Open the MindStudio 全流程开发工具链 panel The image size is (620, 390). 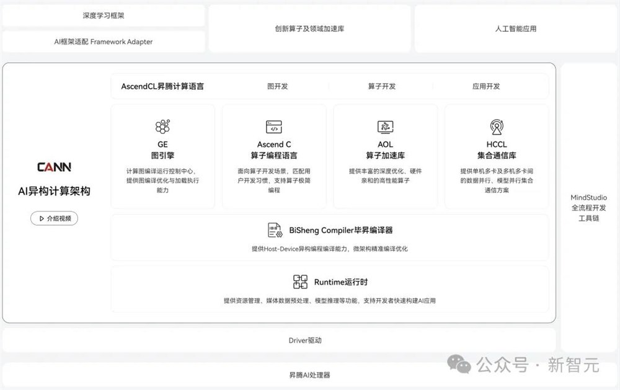click(x=588, y=206)
